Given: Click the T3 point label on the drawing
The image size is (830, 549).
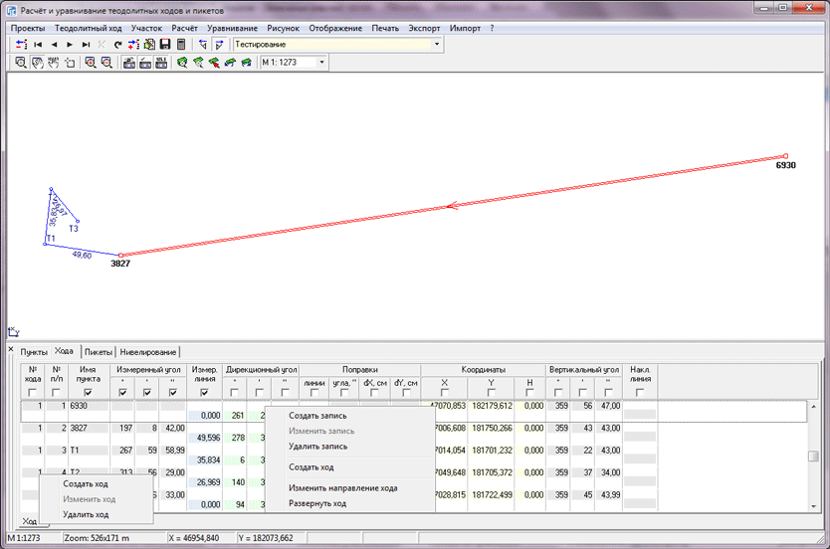Looking at the screenshot, I should click(74, 229).
